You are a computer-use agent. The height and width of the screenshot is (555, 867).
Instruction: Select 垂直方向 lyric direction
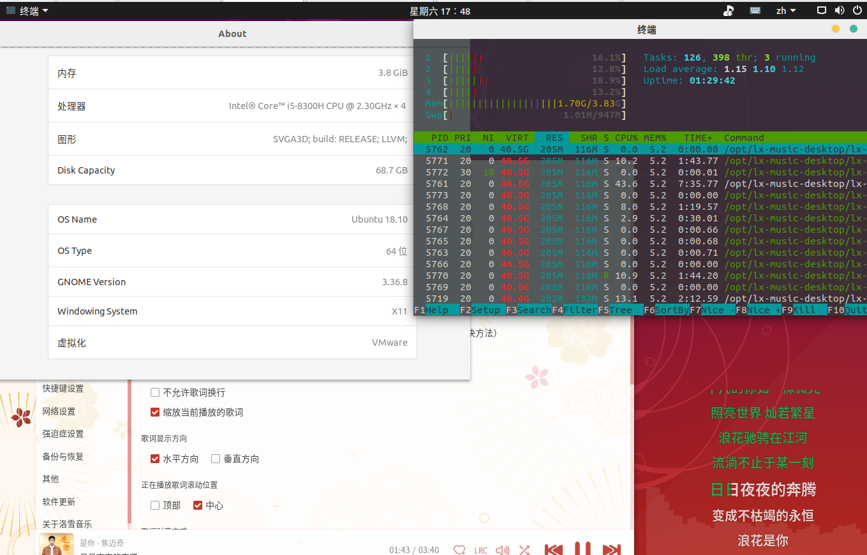pos(216,459)
